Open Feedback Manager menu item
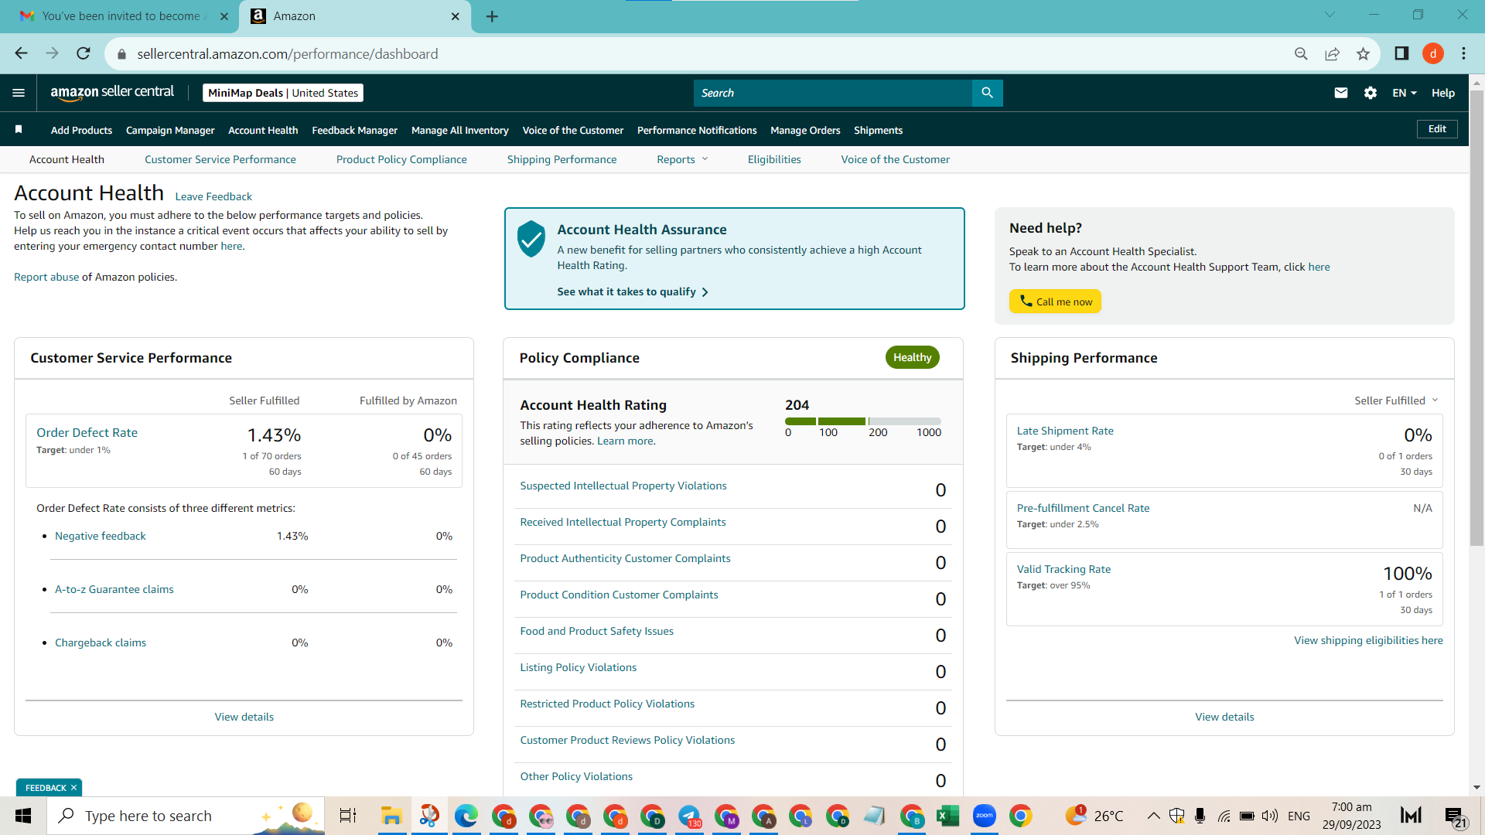The image size is (1485, 835). [x=354, y=130]
